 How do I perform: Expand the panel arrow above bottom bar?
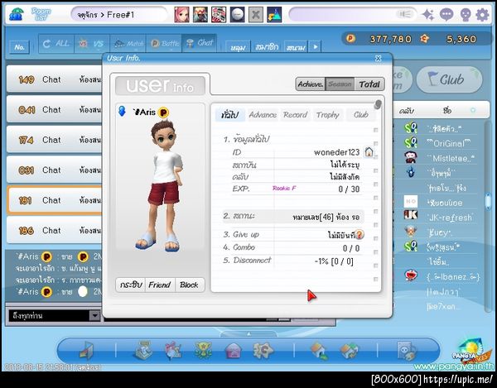coord(248,334)
